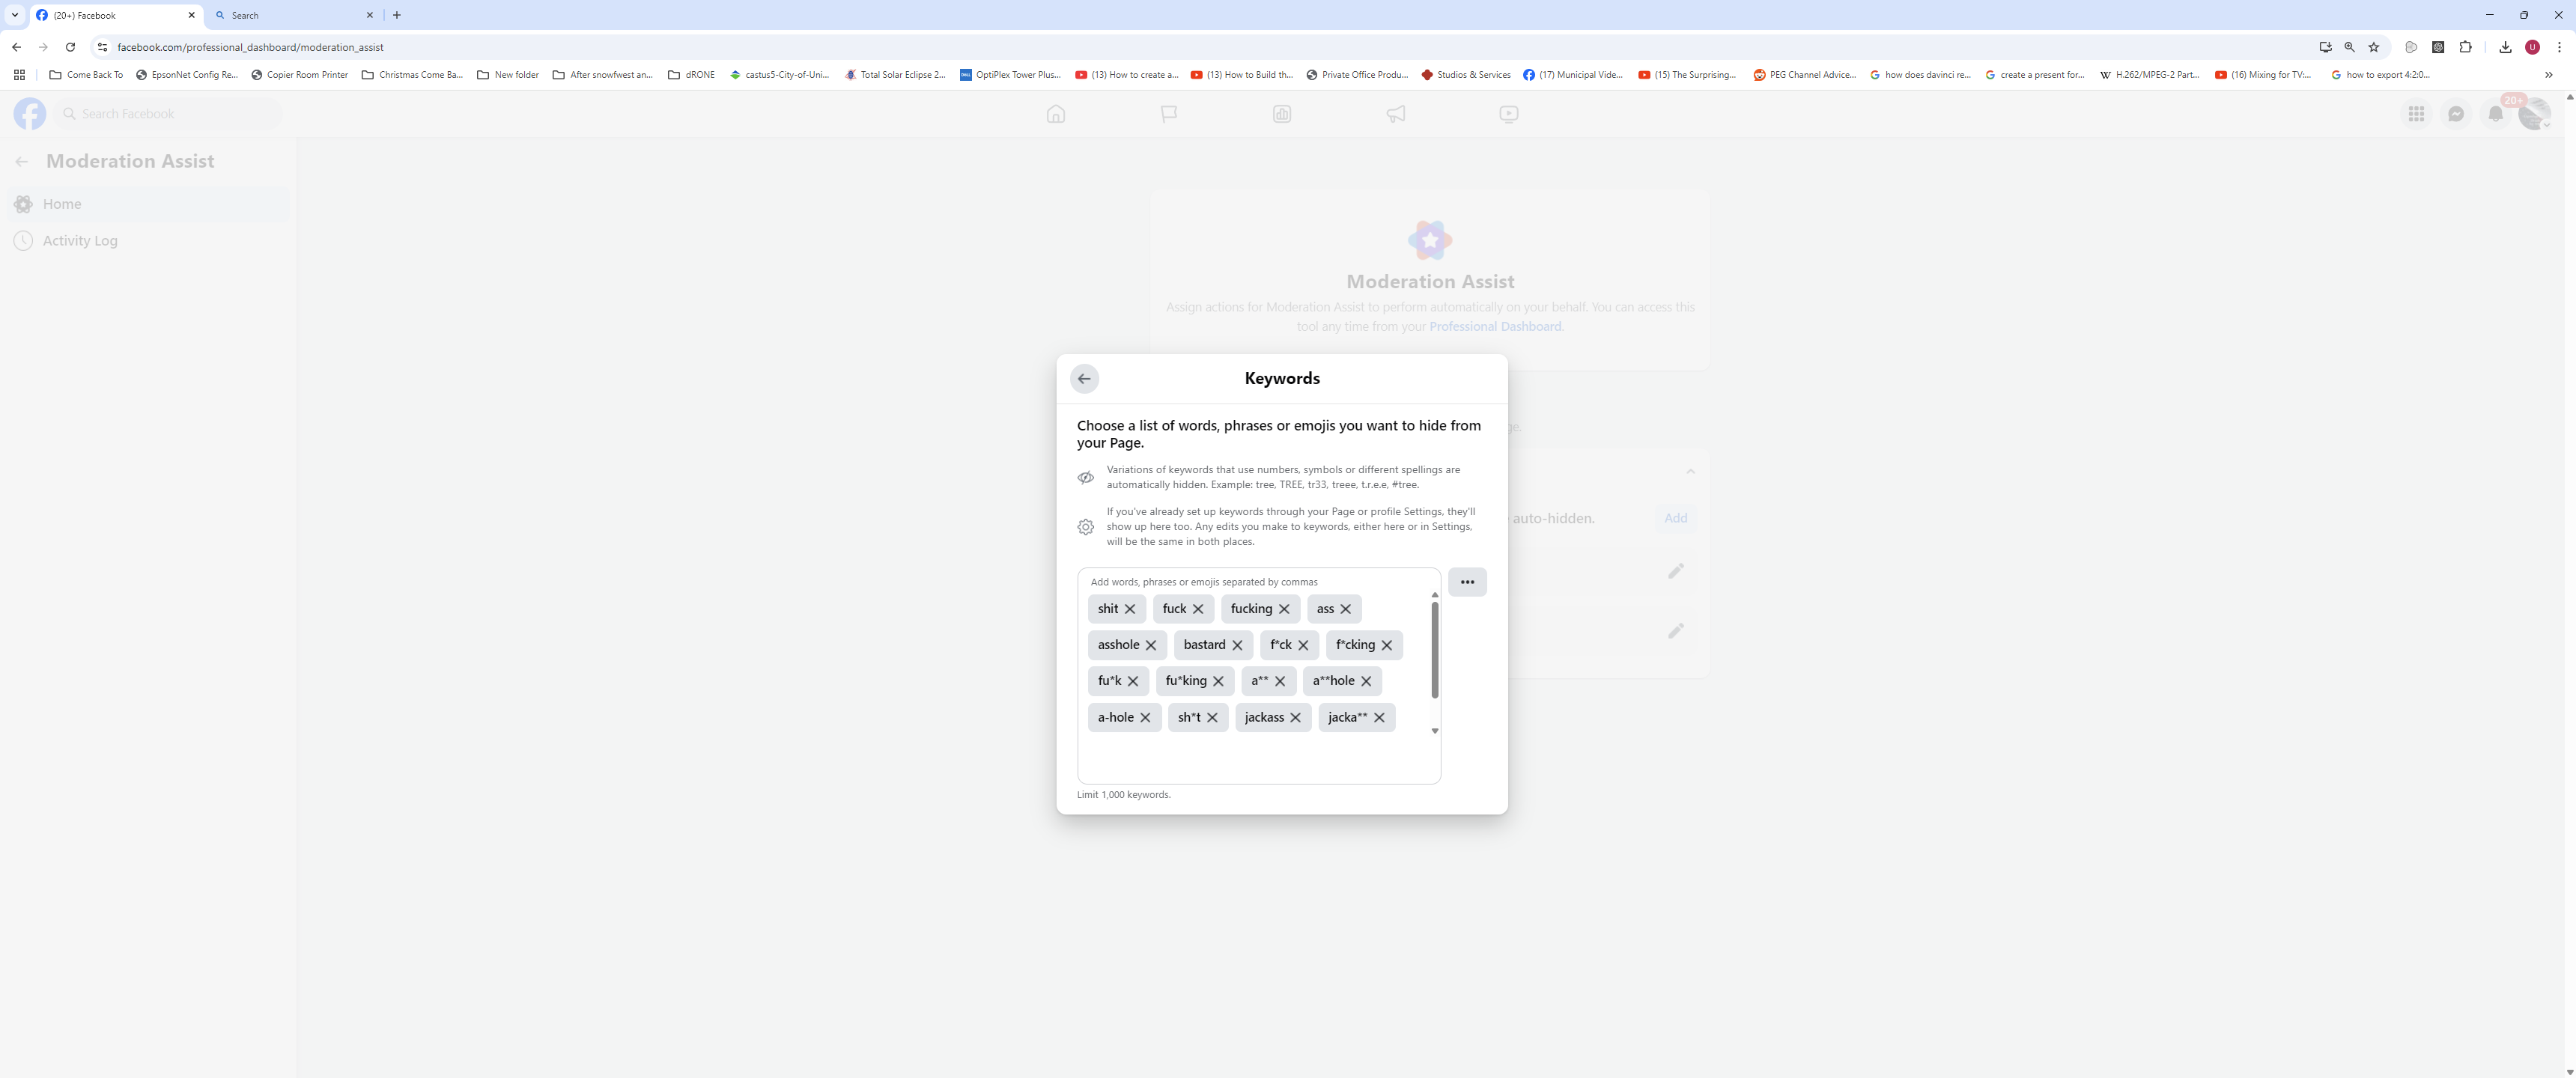Screen dimensions: 2576x1078
Task: Open the Facebook menu grid icon
Action: point(2416,114)
